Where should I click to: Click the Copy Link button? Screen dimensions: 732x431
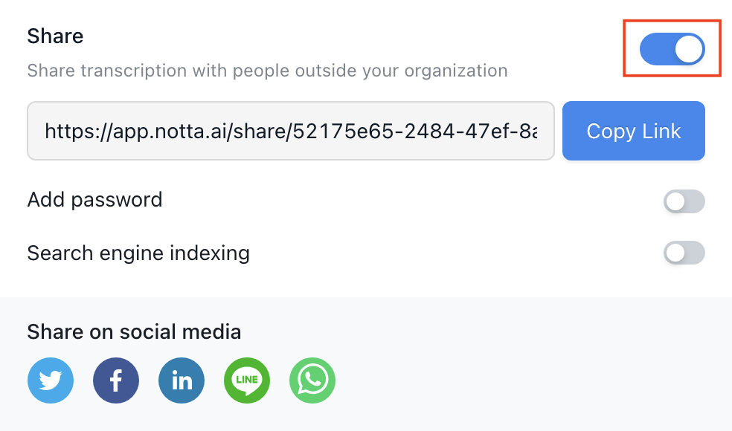click(634, 131)
